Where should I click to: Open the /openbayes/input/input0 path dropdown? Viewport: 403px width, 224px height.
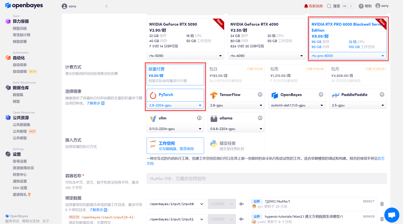pyautogui.click(x=176, y=204)
